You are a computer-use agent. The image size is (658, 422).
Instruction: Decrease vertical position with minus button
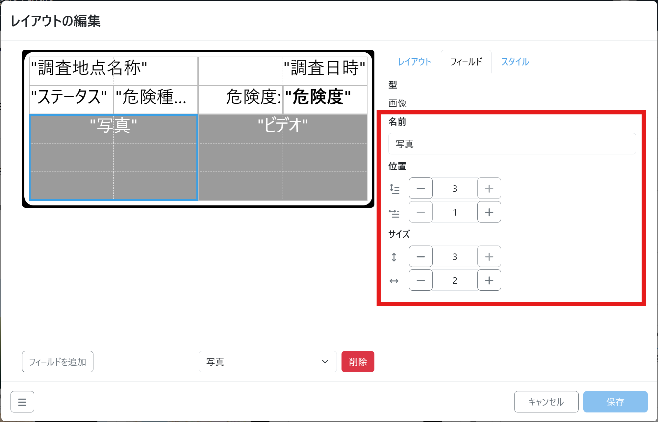tap(420, 188)
